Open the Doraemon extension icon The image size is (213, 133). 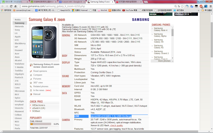[x=187, y=6]
